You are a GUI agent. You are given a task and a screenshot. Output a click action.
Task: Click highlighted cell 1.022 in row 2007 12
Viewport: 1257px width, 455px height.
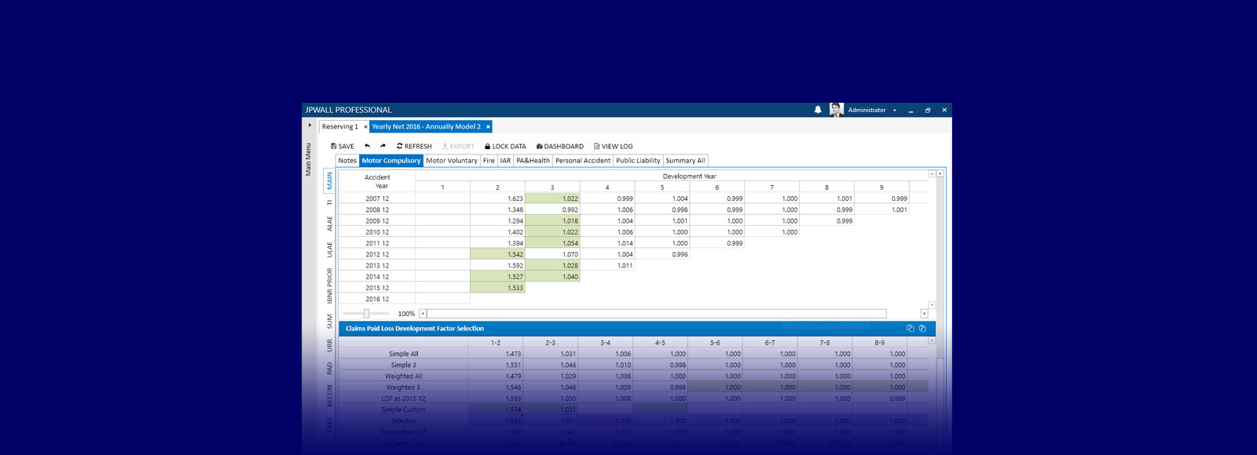click(552, 198)
